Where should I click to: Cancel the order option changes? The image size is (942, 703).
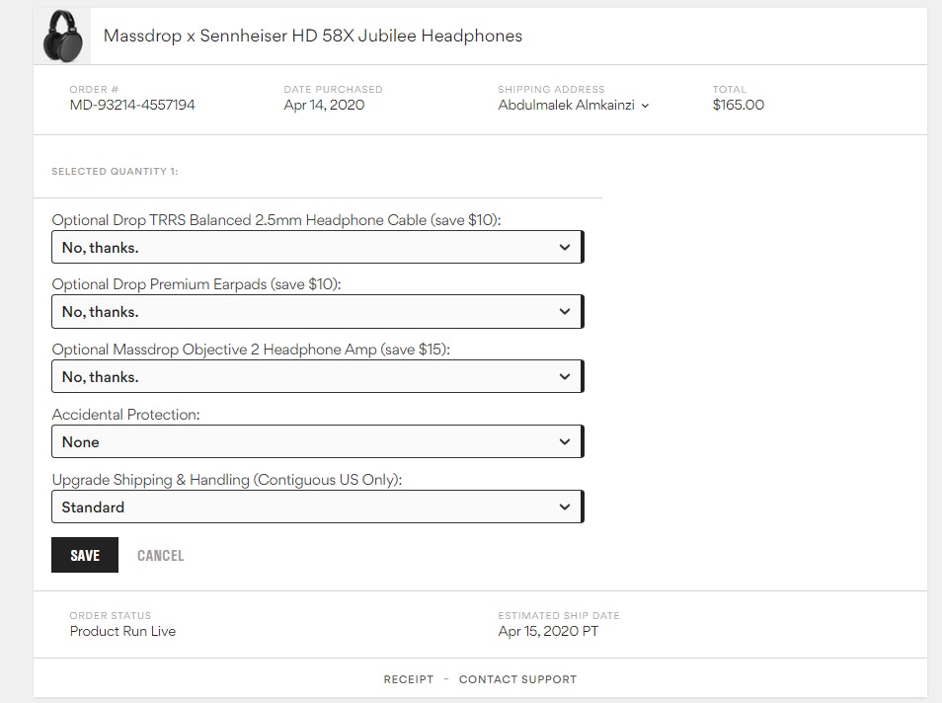[x=160, y=556]
